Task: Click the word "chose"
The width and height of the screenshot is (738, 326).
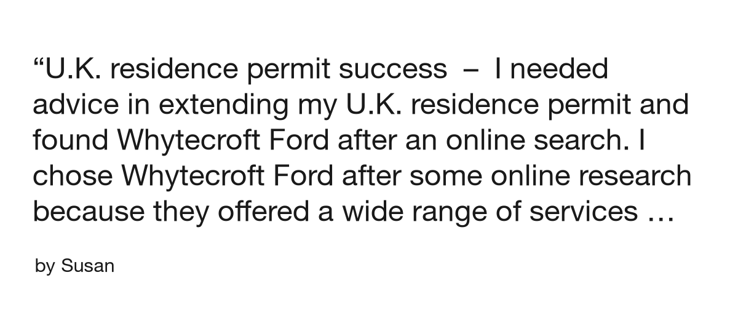Action: tap(73, 176)
